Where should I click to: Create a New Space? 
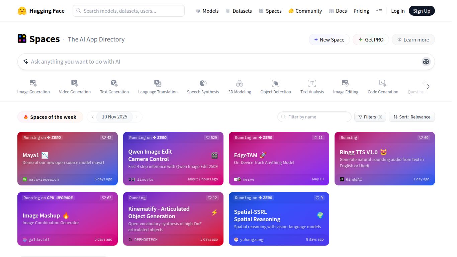329,39
